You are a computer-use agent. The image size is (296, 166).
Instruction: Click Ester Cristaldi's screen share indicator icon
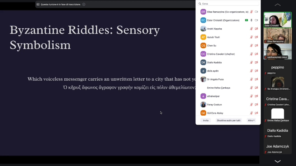[x=246, y=20]
